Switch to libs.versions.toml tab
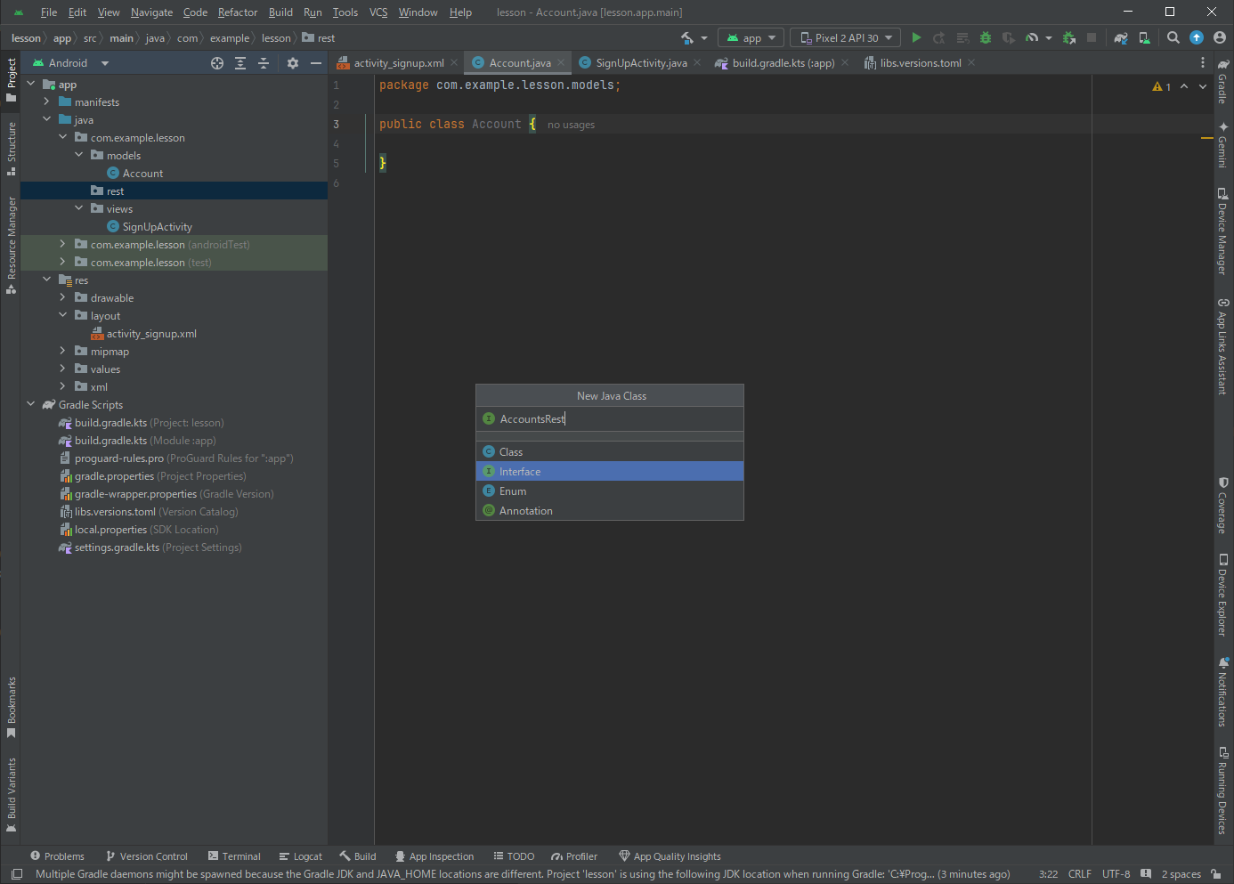 coord(920,63)
